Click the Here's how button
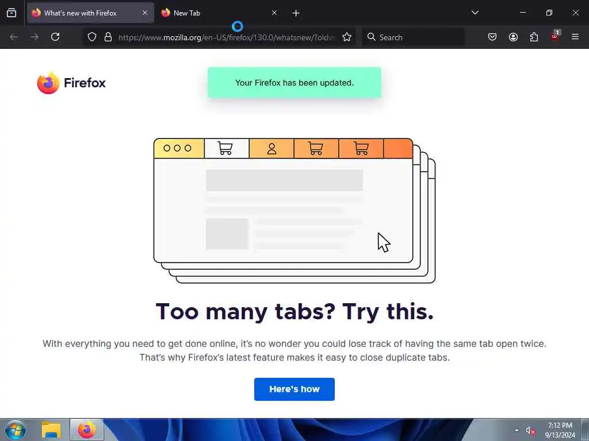This screenshot has height=441, width=589. click(x=294, y=389)
